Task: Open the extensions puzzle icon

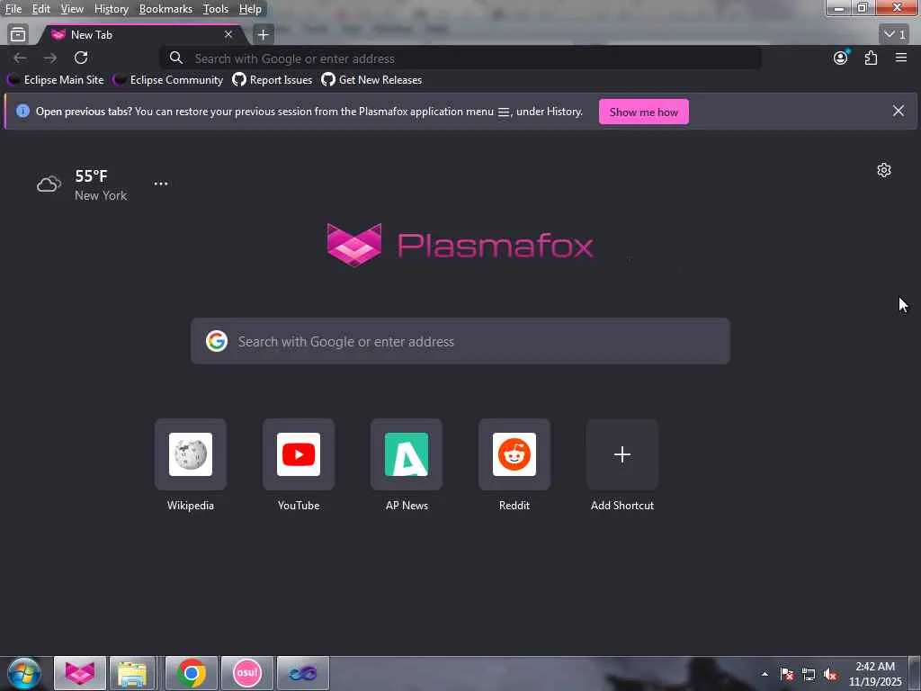Action: [x=871, y=58]
